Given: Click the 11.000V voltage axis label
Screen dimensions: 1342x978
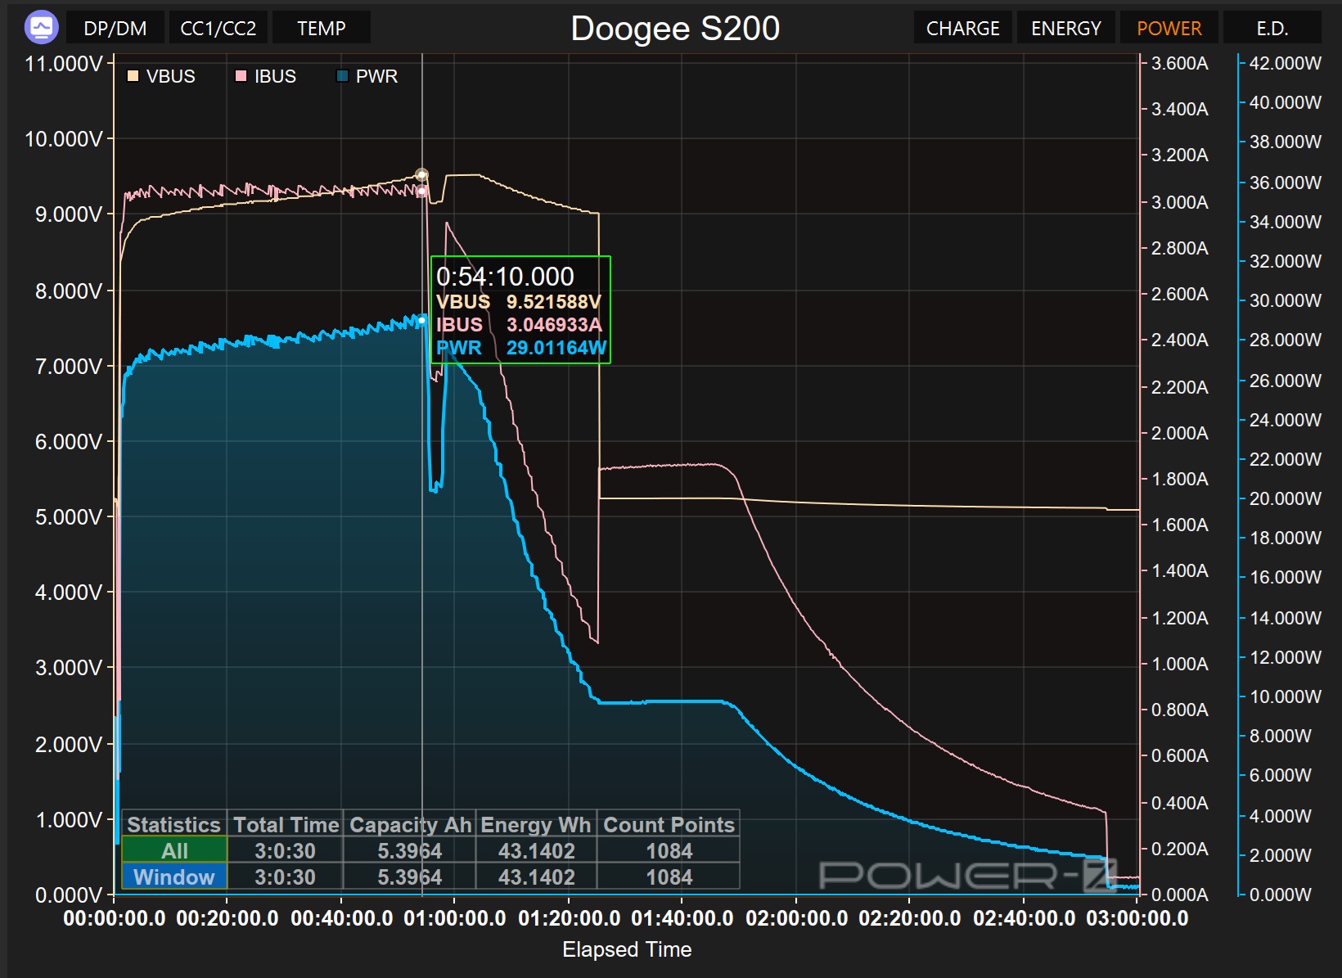Looking at the screenshot, I should pyautogui.click(x=64, y=64).
